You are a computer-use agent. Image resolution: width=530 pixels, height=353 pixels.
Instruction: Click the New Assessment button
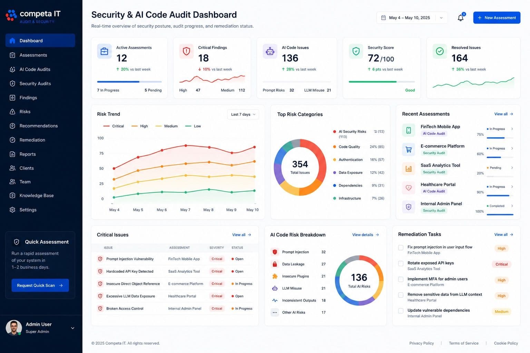tap(497, 18)
